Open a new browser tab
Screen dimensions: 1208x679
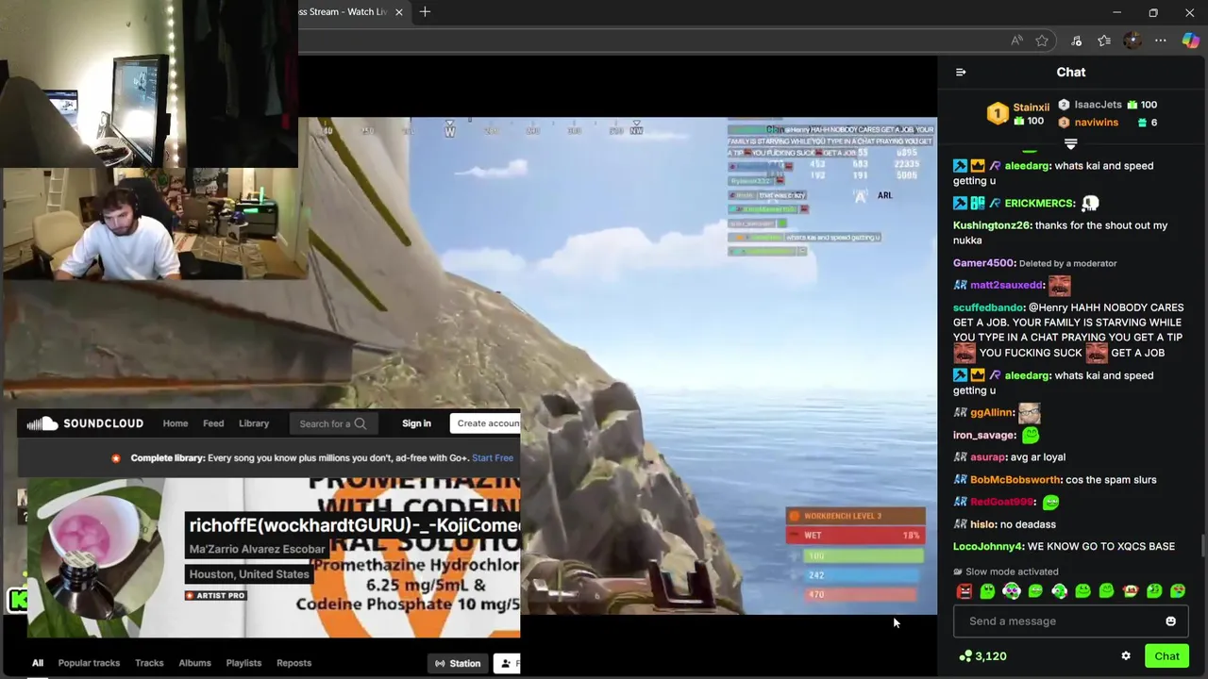(425, 12)
